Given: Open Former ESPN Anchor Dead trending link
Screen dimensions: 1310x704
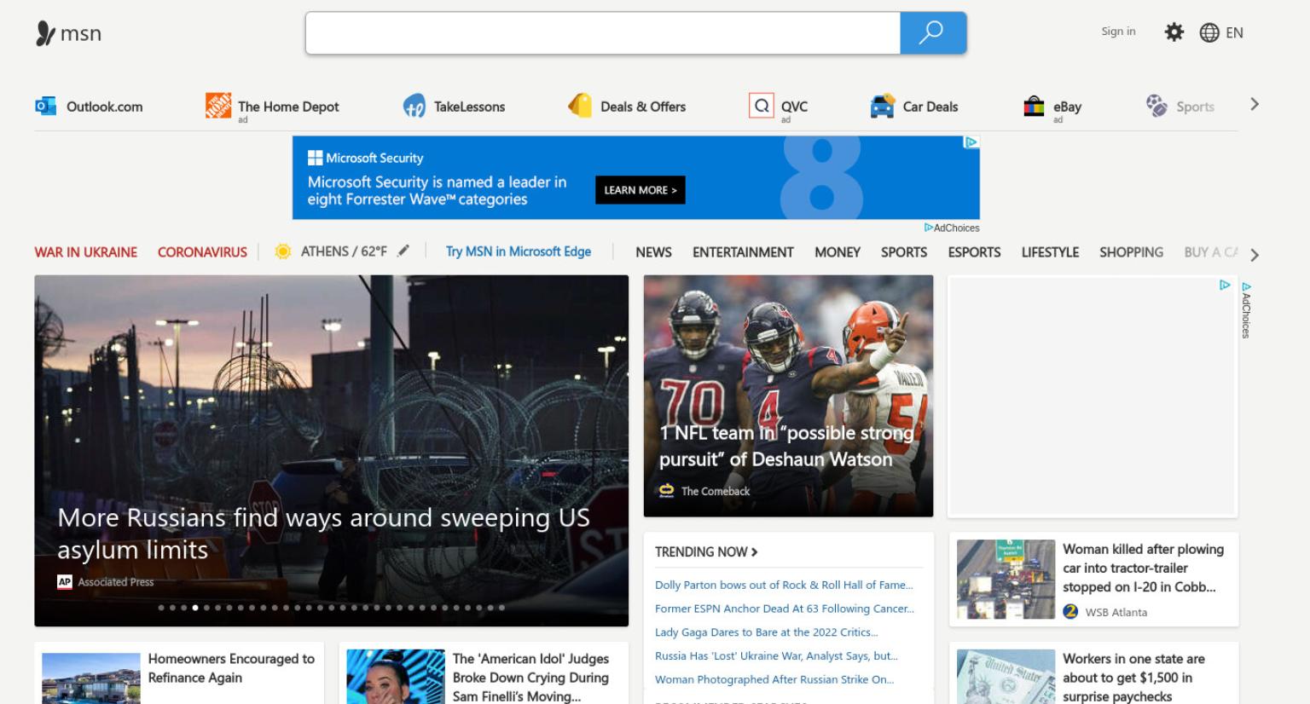Looking at the screenshot, I should coord(784,609).
